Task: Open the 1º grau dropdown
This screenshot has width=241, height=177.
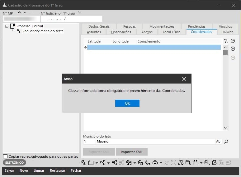Action: pos(79,13)
